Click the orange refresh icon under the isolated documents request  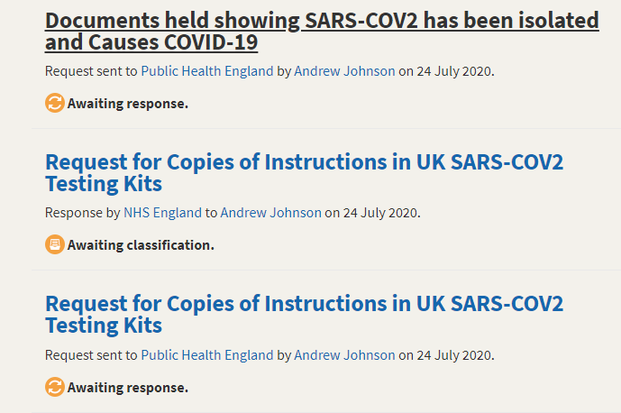[55, 103]
